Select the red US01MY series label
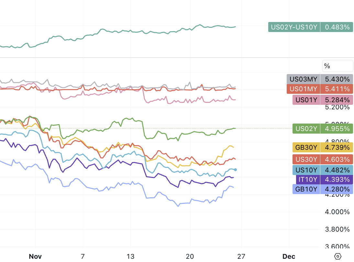The image size is (354, 262). point(303,89)
